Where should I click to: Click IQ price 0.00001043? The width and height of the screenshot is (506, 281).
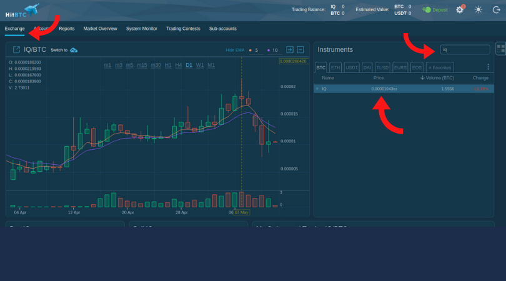click(x=384, y=89)
